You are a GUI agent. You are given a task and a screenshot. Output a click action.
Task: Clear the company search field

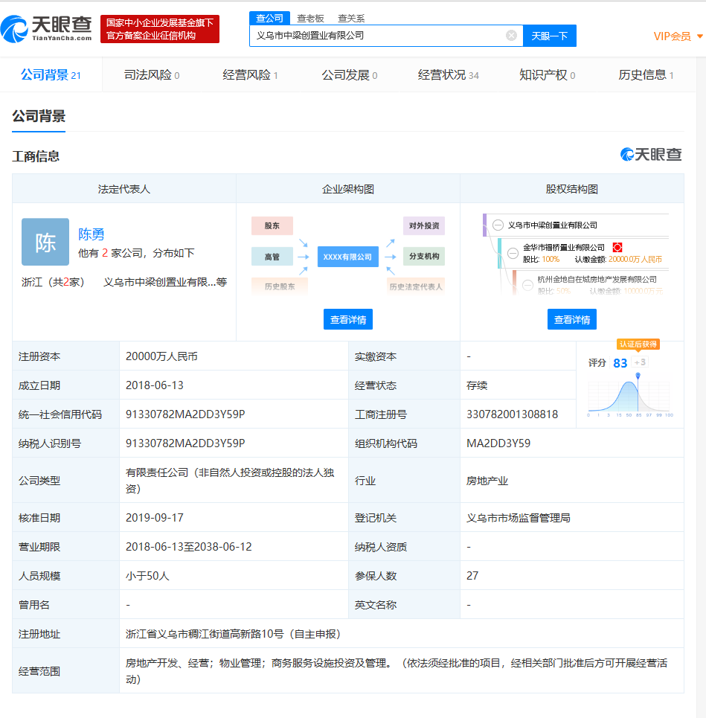point(511,36)
